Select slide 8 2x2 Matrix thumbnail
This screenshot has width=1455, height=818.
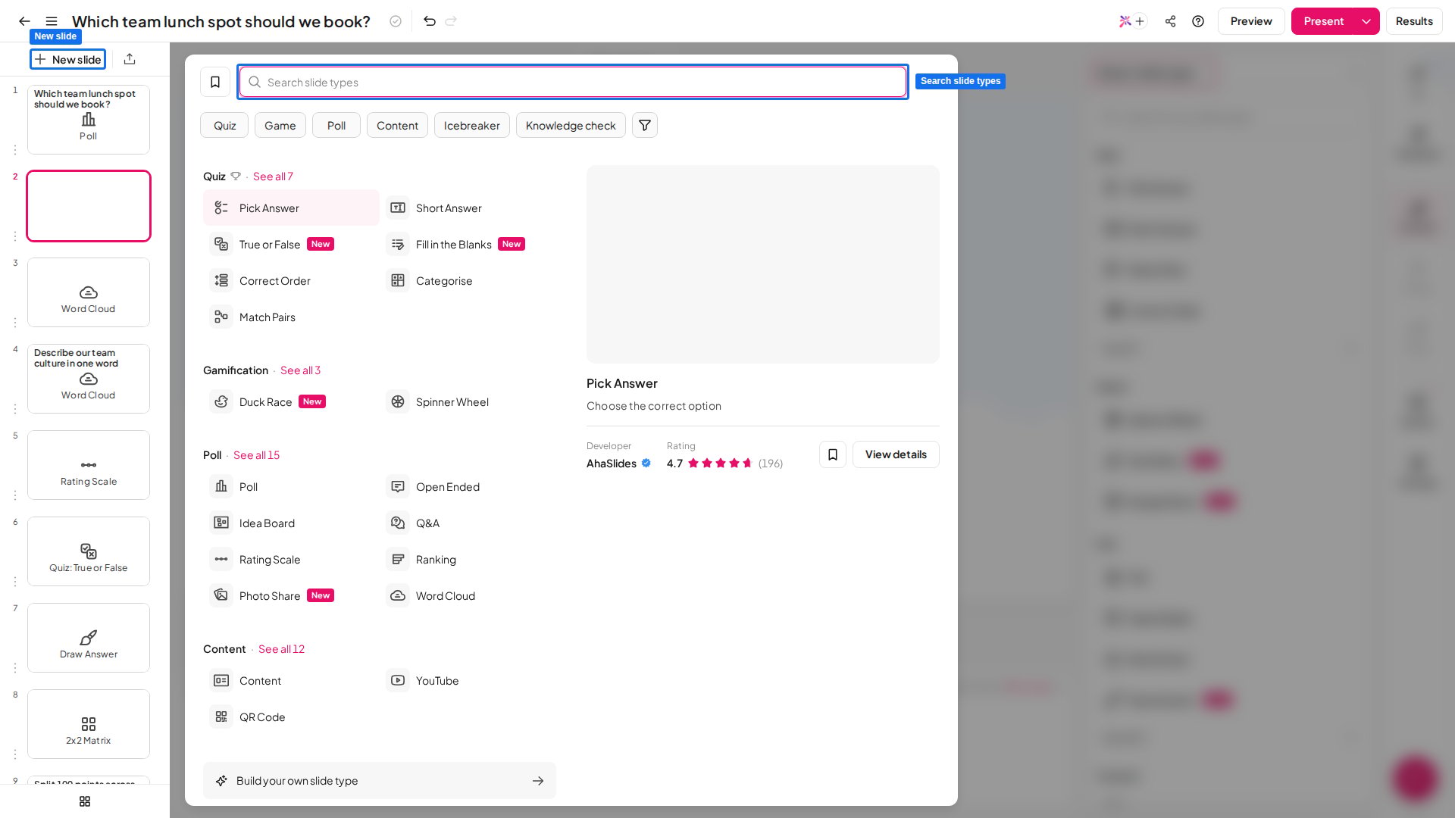(x=89, y=724)
